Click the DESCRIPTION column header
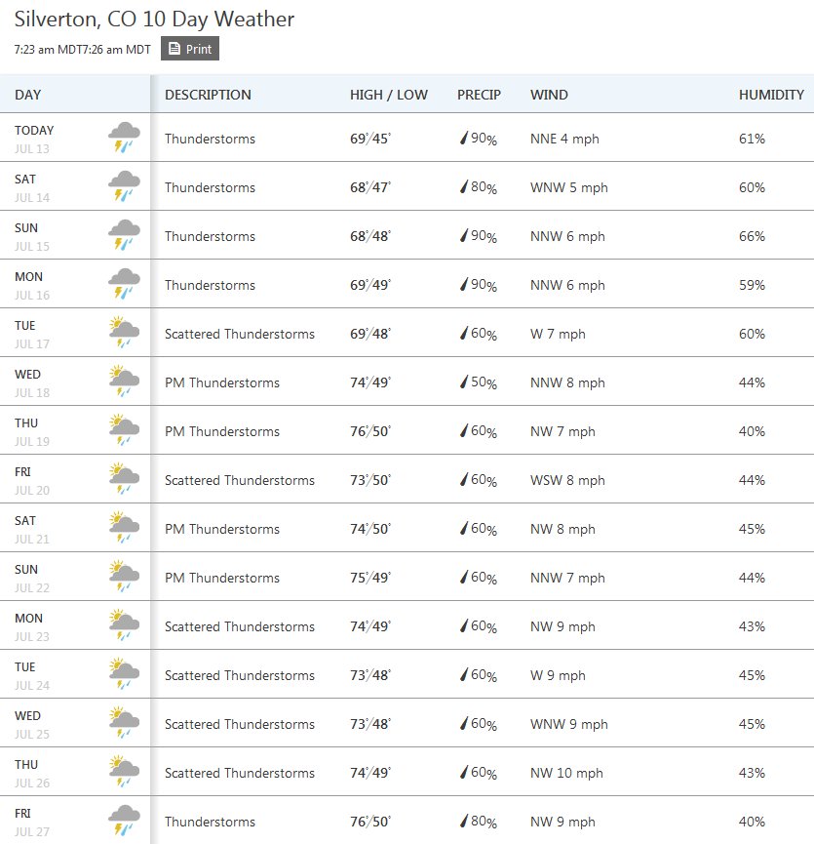The height and width of the screenshot is (844, 814). [208, 95]
